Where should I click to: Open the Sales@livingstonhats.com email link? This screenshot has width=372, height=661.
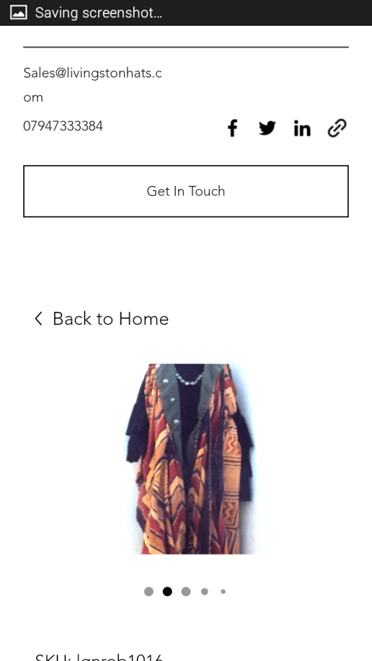tap(92, 85)
